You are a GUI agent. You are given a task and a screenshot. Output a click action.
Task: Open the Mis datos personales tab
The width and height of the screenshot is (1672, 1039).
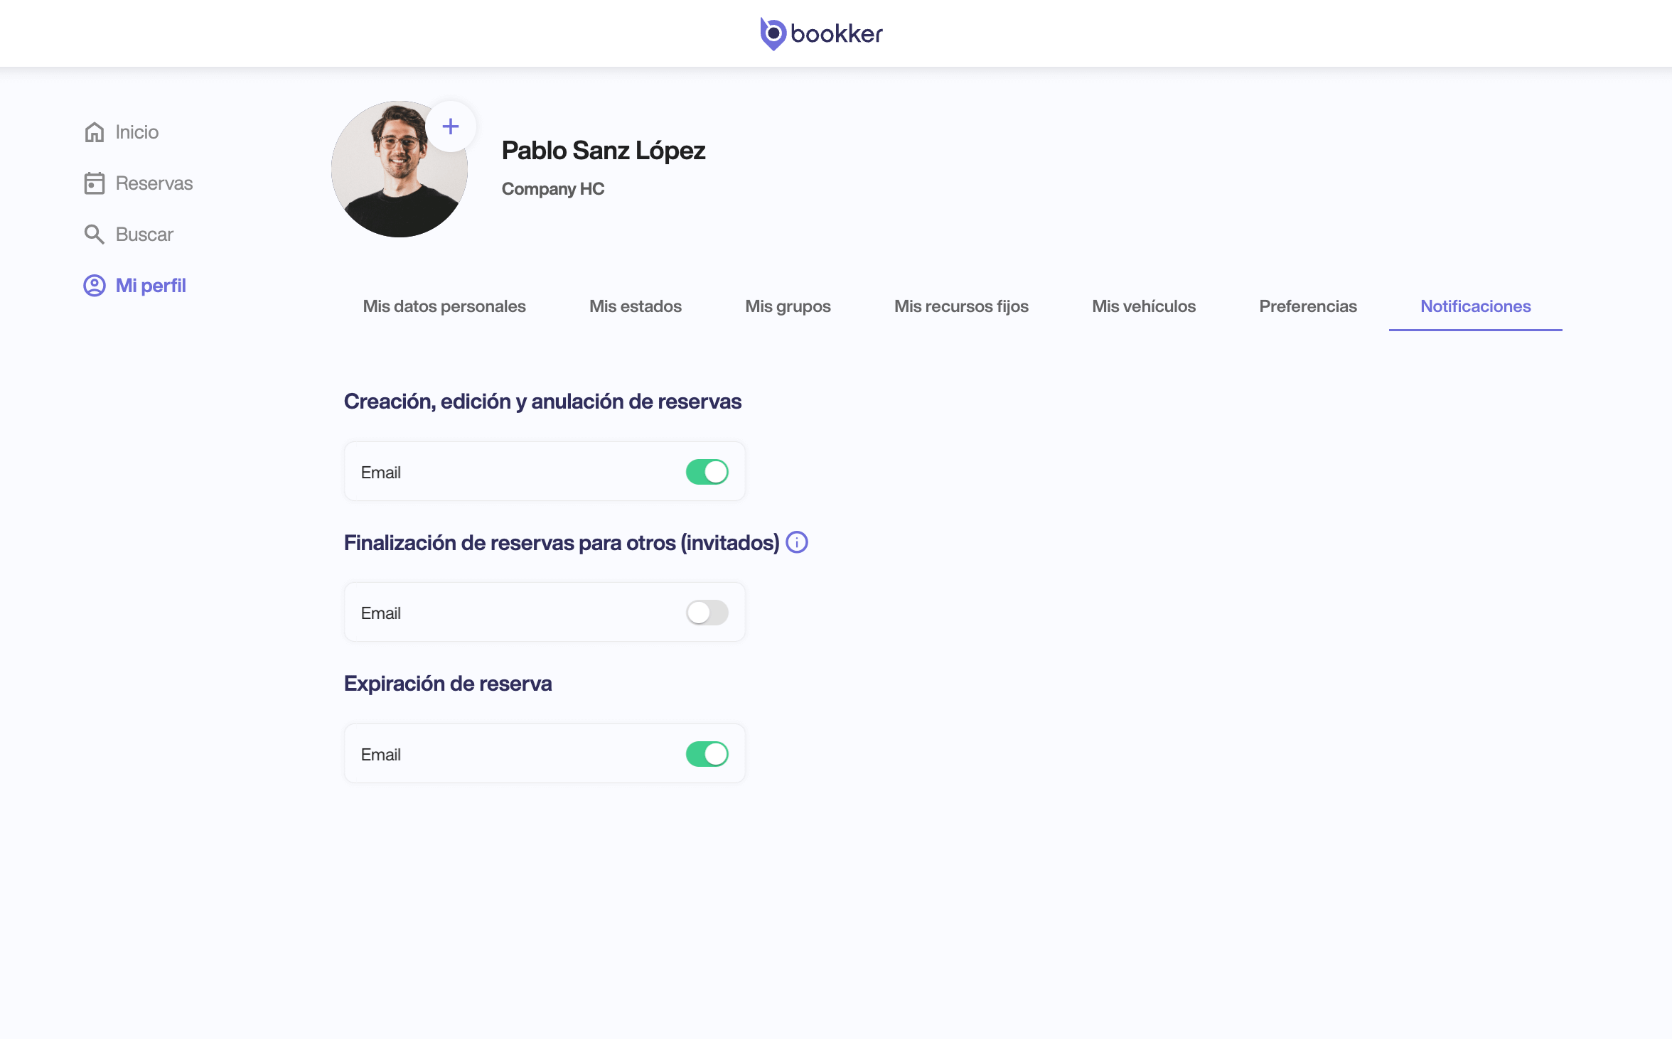point(444,306)
